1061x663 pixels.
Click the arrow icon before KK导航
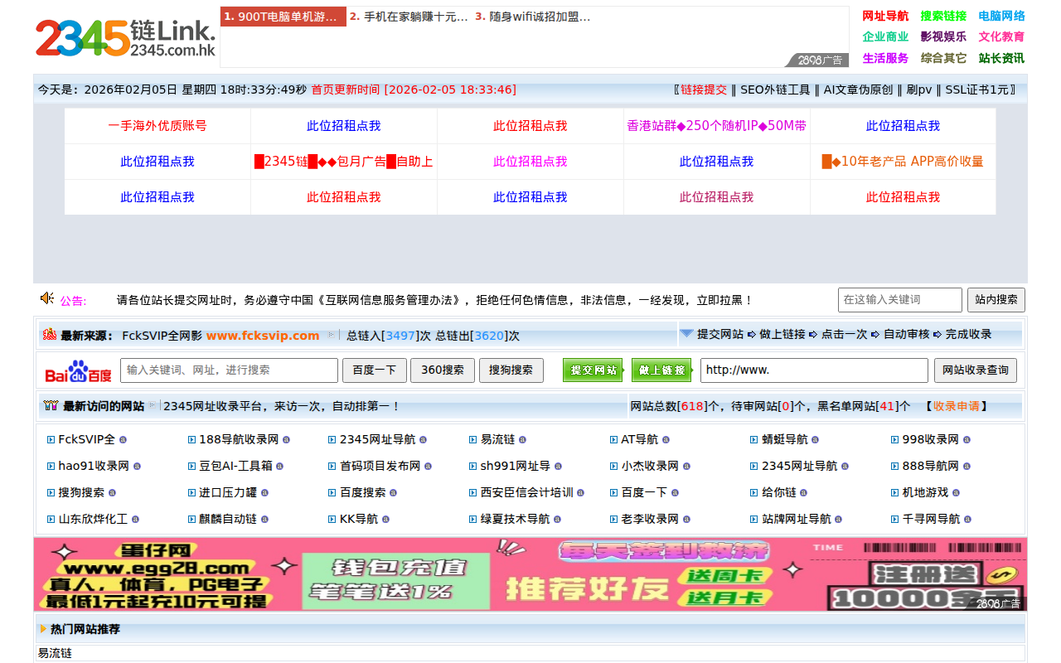(332, 519)
